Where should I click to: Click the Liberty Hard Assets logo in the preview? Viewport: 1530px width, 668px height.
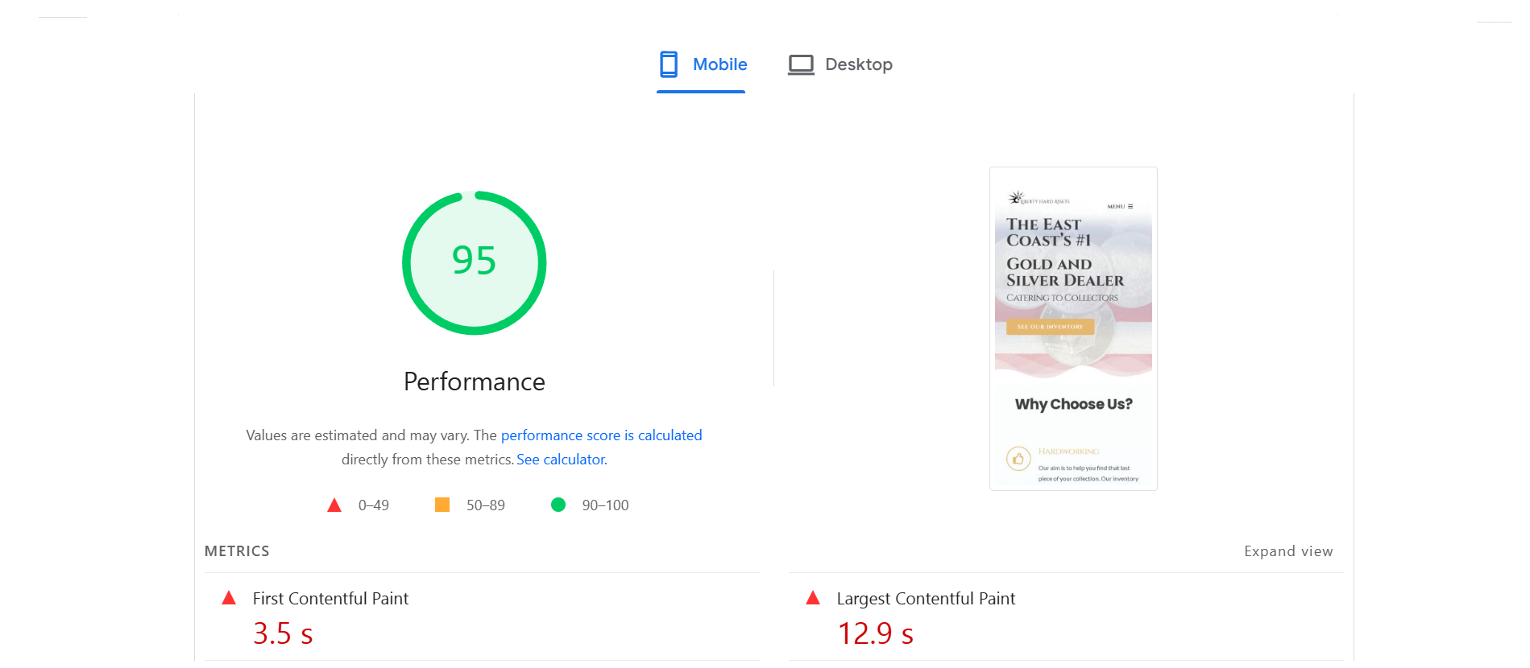1039,199
